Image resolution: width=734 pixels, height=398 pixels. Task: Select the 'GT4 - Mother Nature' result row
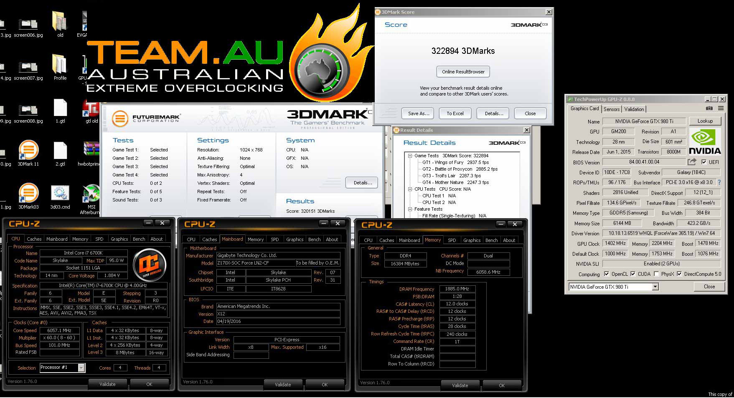(455, 182)
